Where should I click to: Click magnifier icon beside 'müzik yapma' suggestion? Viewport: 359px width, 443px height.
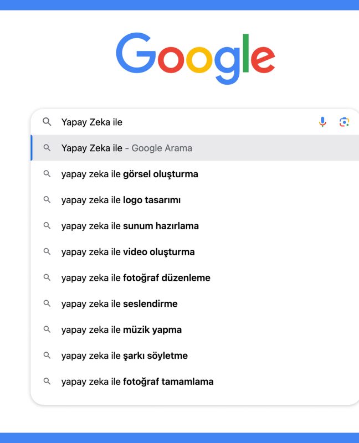[47, 329]
